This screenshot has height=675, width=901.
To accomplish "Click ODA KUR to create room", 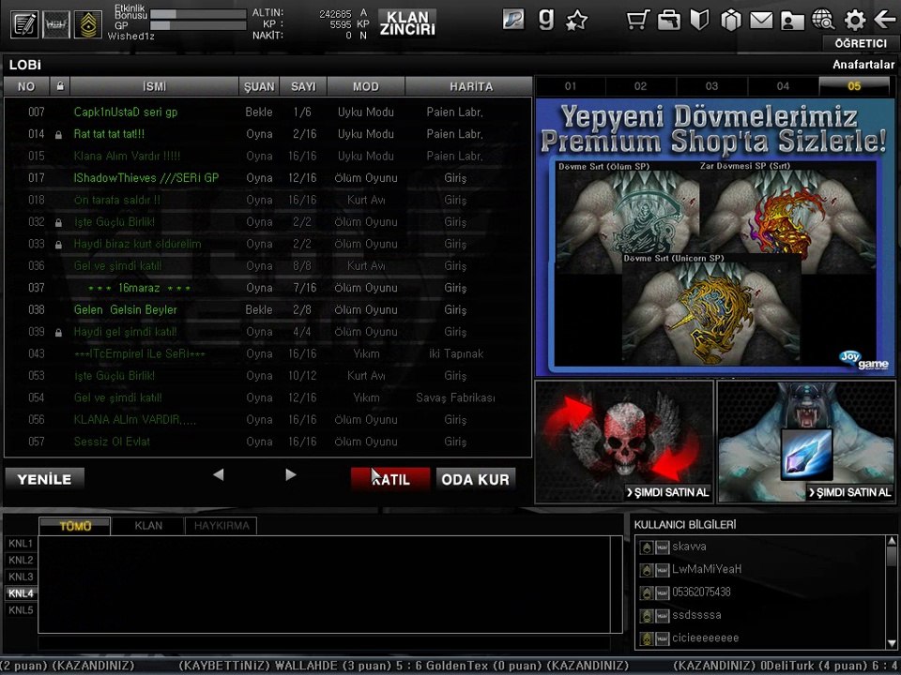I will click(475, 479).
